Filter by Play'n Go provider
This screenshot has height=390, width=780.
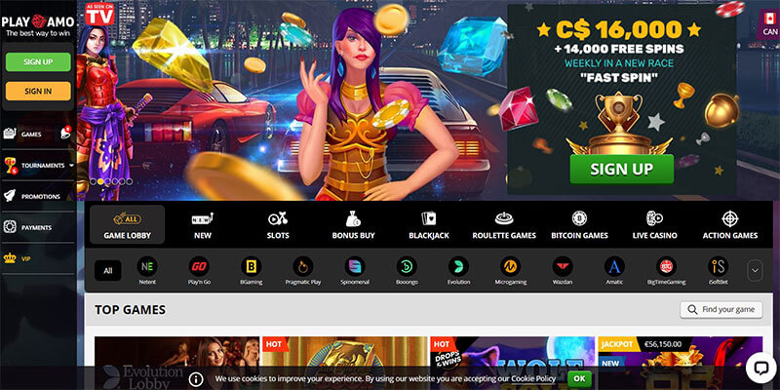[199, 271]
